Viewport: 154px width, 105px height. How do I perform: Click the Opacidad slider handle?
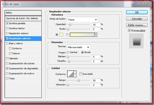[70, 25]
